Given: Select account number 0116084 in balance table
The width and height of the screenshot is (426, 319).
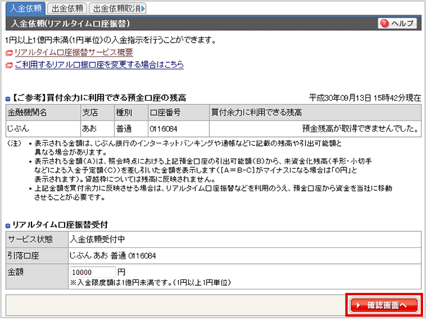Looking at the screenshot, I should (x=163, y=128).
